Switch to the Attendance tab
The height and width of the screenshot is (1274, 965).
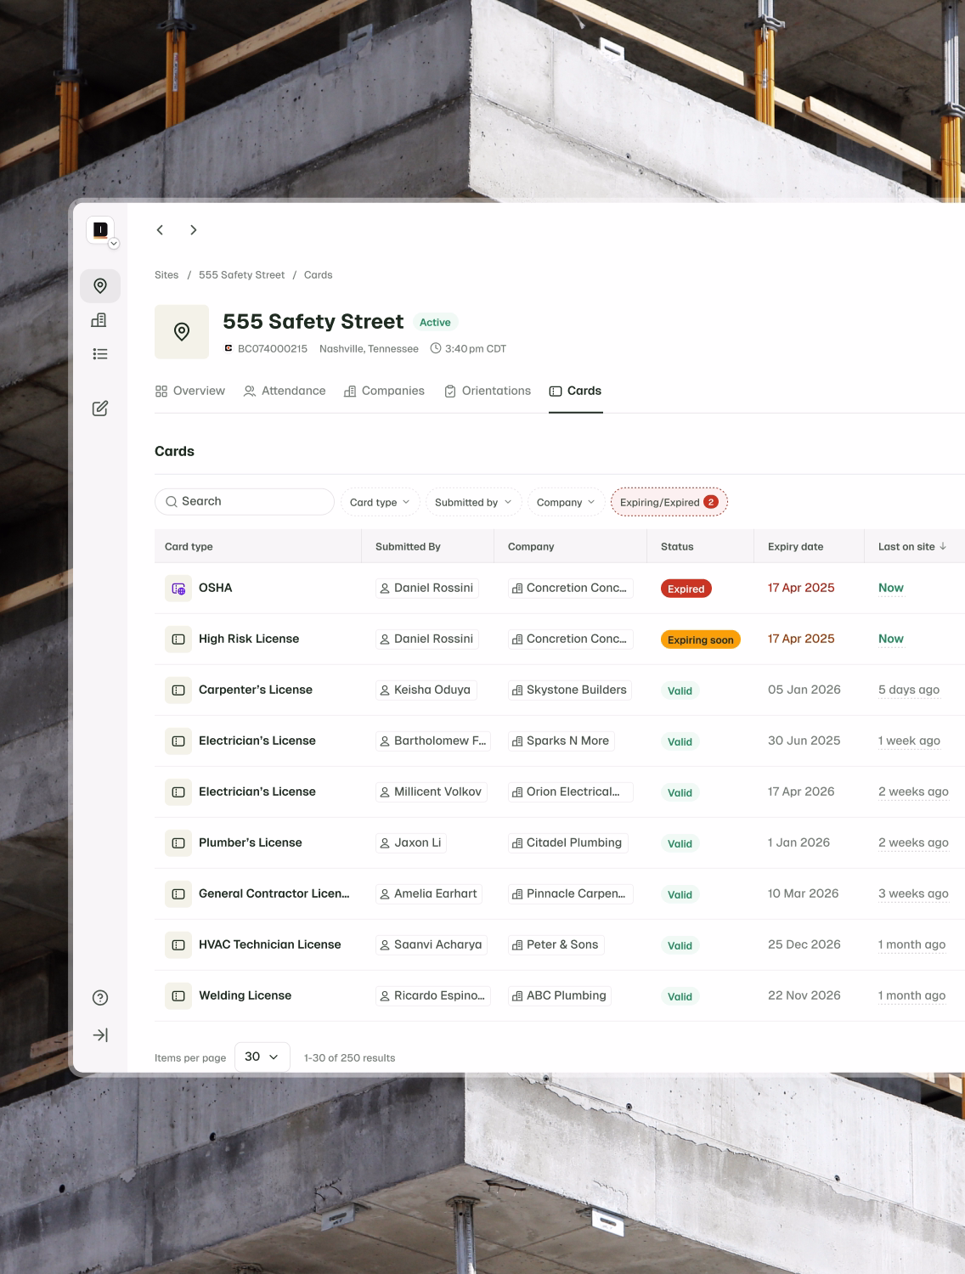(285, 391)
